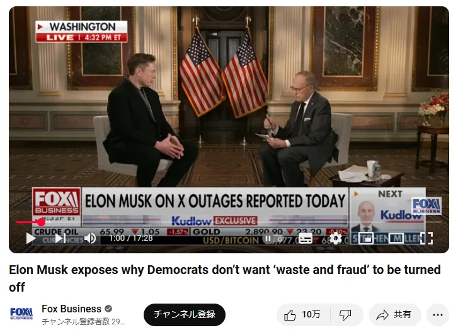Skip to the next video
This screenshot has height=335, width=458.
60,238
